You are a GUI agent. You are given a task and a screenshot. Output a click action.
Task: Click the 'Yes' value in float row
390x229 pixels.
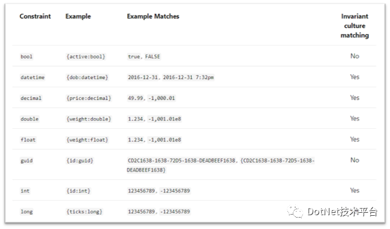coord(355,140)
